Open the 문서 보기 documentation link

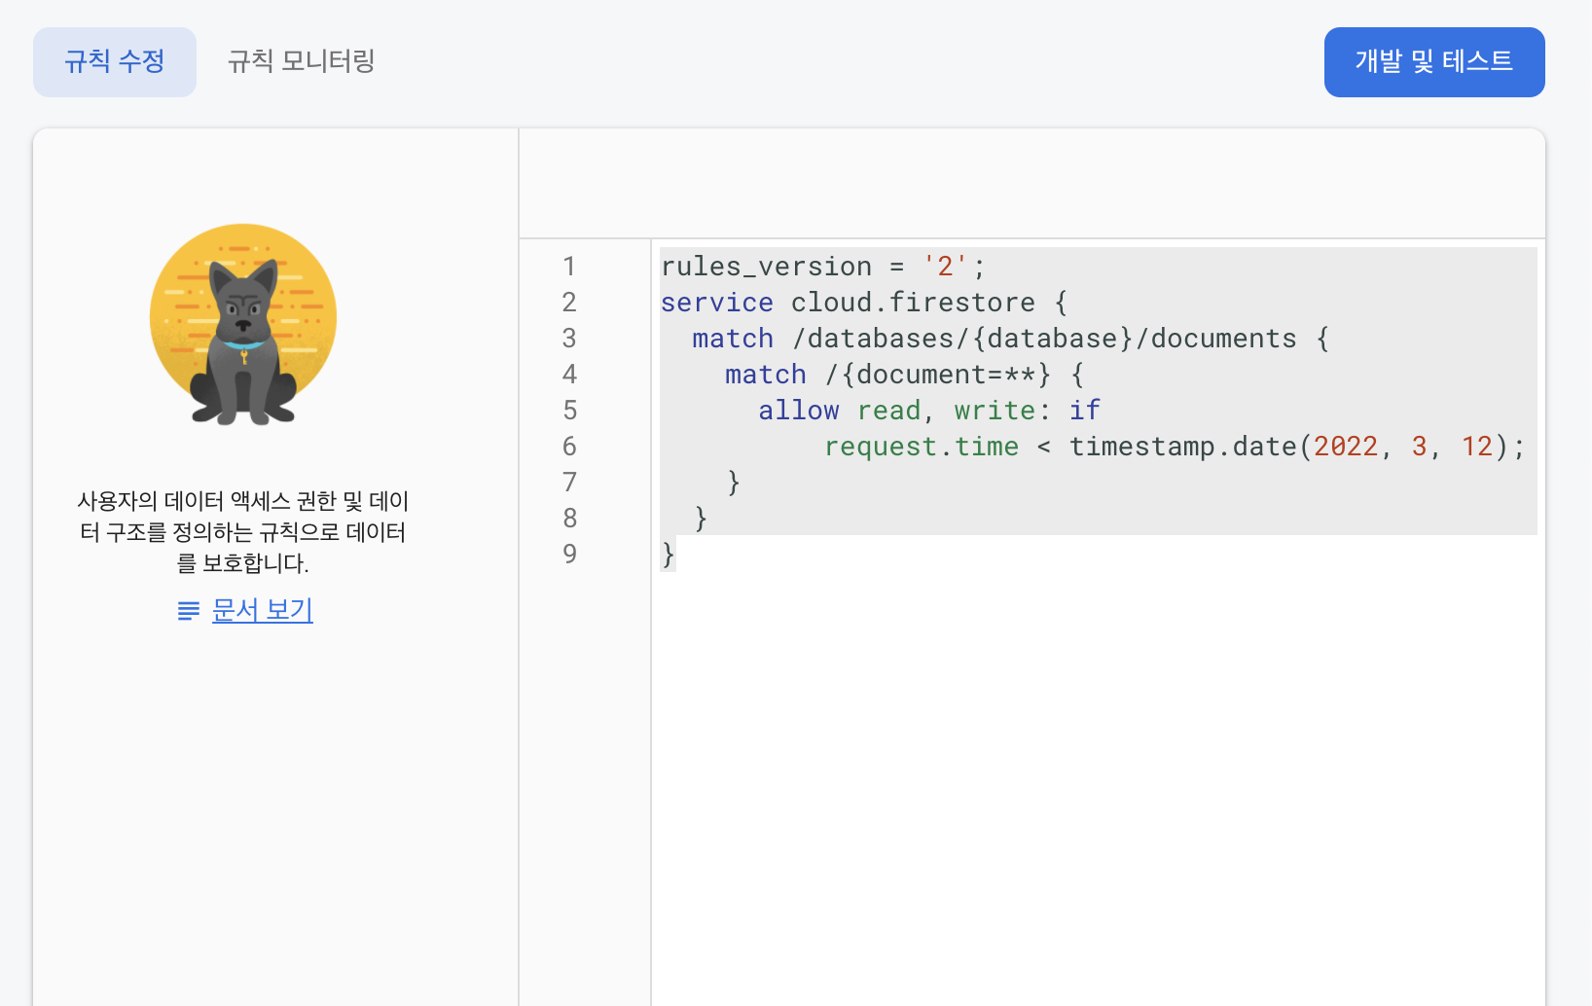[x=263, y=610]
